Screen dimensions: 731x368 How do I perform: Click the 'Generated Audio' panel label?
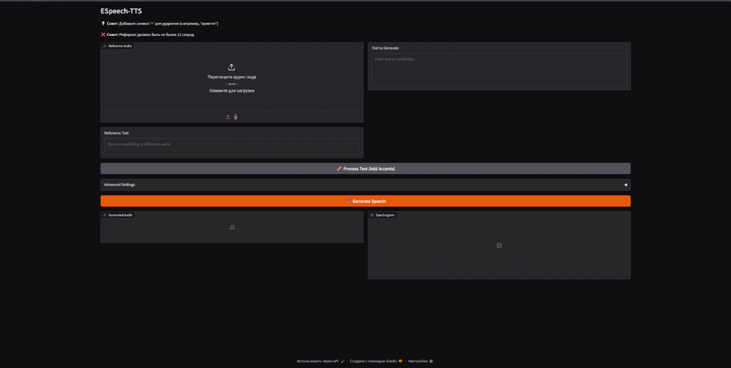click(x=118, y=215)
